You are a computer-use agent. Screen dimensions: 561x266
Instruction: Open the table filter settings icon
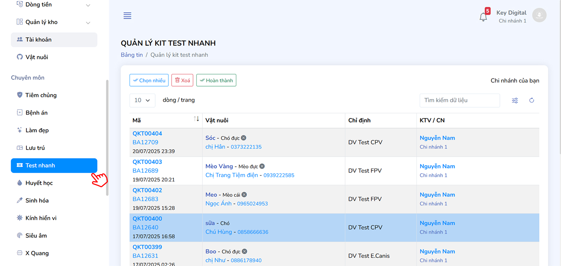pos(515,100)
